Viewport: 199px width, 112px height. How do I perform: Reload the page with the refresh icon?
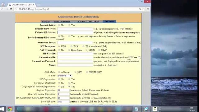(x=11, y=9)
